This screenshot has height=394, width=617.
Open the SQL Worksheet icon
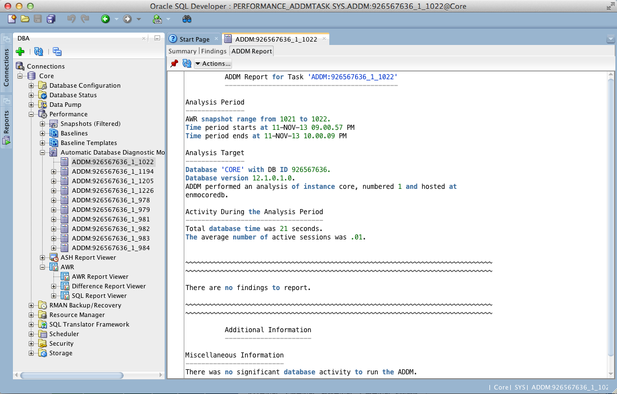[x=158, y=19]
